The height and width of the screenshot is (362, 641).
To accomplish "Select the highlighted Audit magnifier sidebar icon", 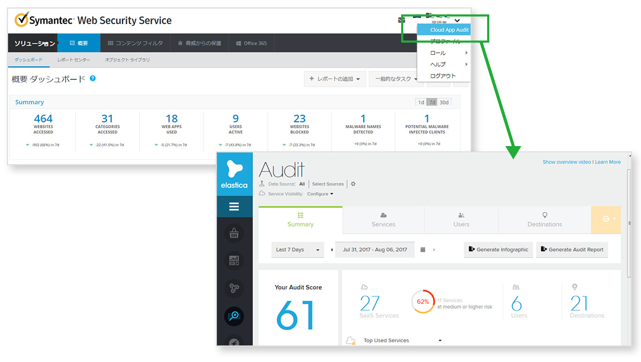I will [x=234, y=316].
